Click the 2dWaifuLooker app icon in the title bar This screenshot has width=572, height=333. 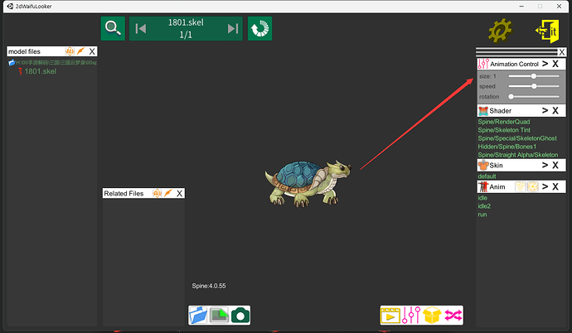point(10,6)
